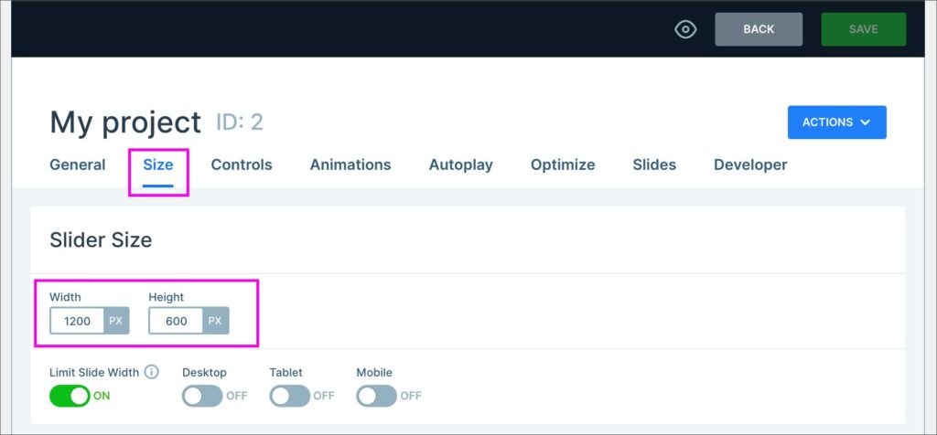
Task: Click the PX unit next to Height
Action: 215,321
